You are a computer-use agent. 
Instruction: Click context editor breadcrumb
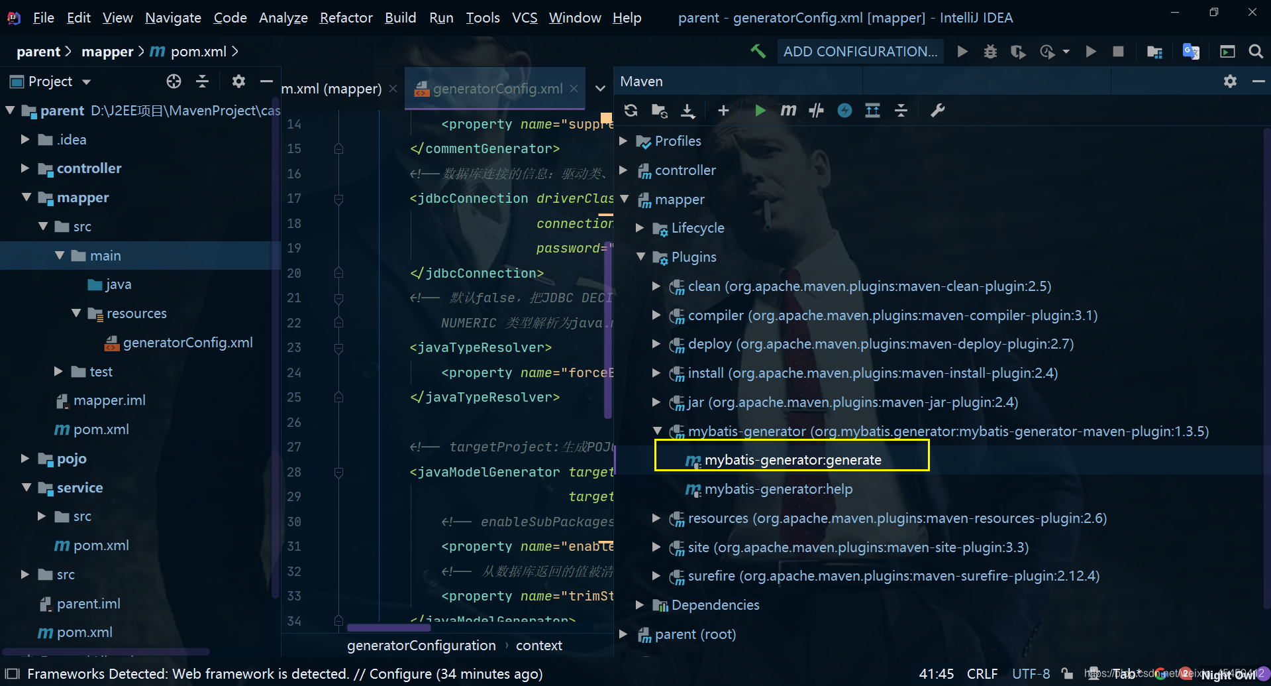click(x=539, y=645)
